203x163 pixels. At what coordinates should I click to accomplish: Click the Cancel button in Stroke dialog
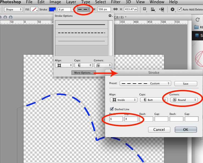pos(159,129)
